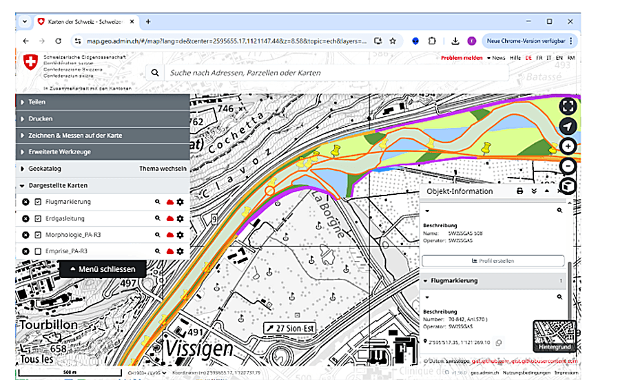Image resolution: width=618 pixels, height=380 pixels.
Task: Collapse the Dargestellte Karten section
Action: coord(103,185)
